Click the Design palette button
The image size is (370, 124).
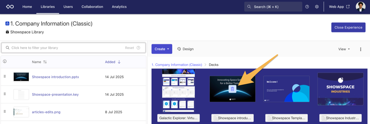[x=185, y=49]
